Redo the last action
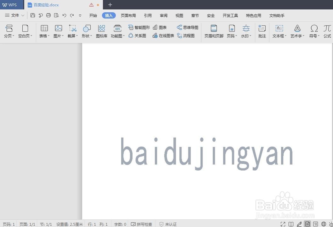The height and width of the screenshot is (227, 333). 72,15
